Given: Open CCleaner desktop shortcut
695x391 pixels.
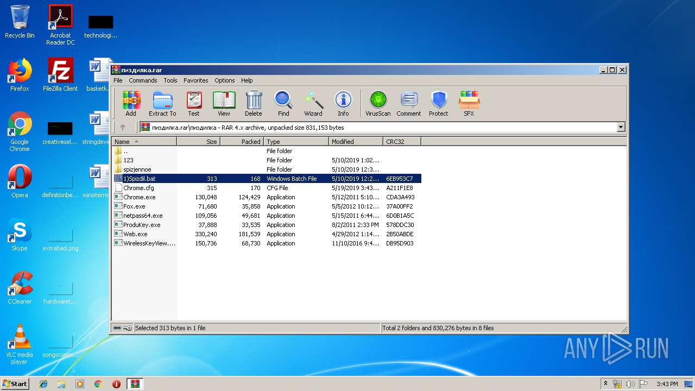Looking at the screenshot, I should (20, 288).
